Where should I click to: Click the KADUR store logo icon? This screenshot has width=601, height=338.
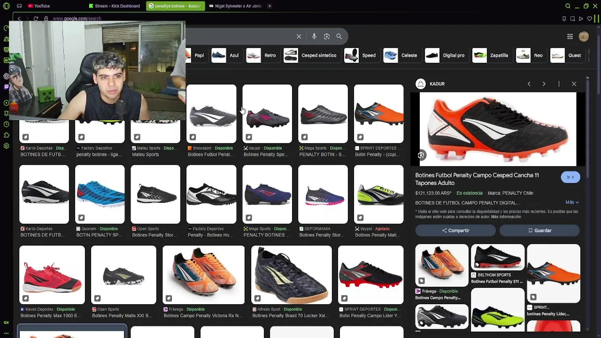[420, 84]
